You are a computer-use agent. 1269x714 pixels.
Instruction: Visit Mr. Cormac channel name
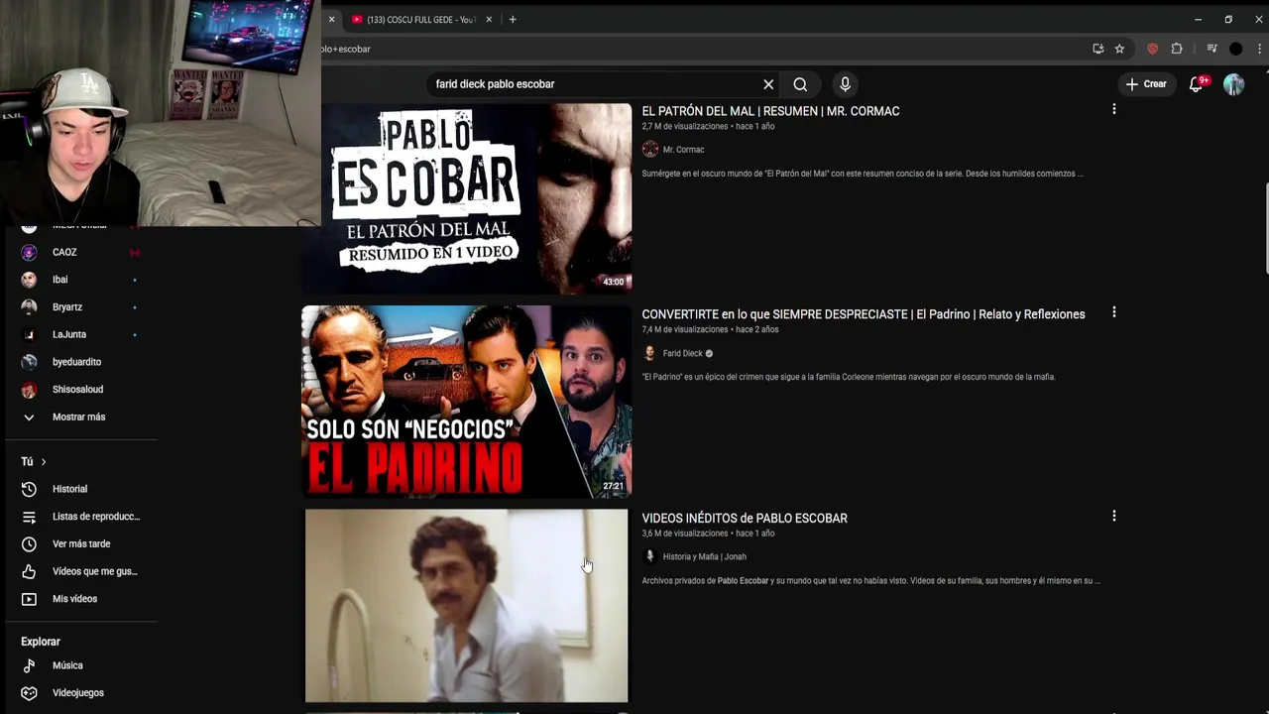683,150
